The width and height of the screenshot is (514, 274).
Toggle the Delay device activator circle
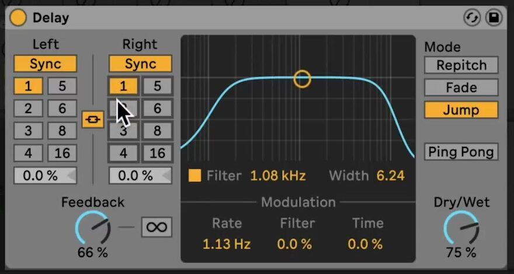pos(18,18)
